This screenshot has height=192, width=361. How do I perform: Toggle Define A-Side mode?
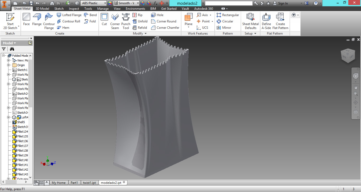pos(266,21)
